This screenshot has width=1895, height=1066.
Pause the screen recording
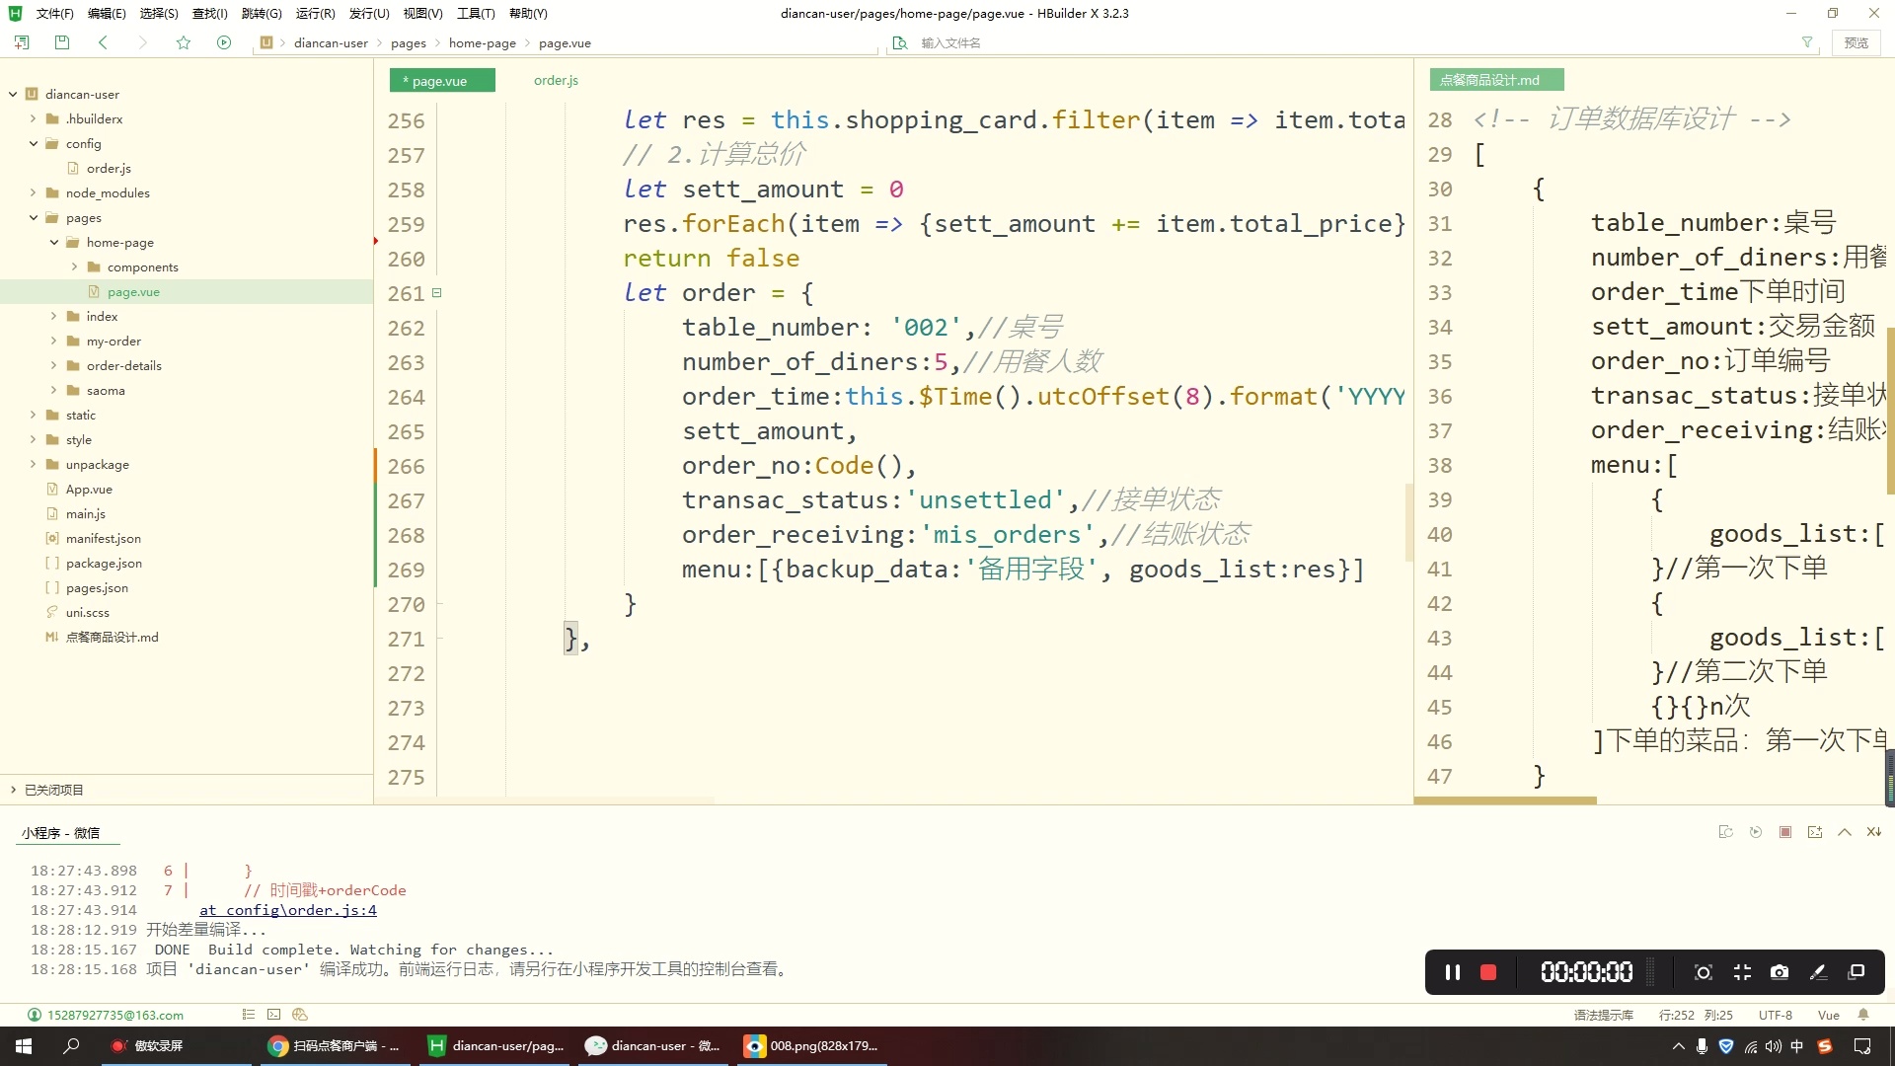1452,972
